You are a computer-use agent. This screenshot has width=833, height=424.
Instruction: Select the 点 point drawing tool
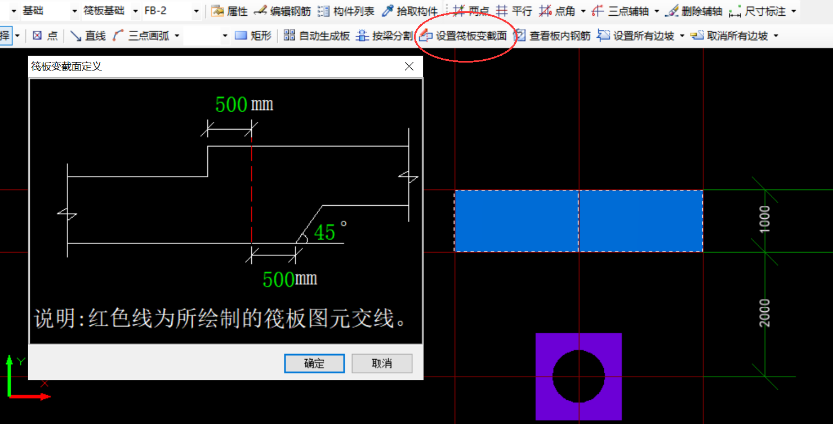click(45, 36)
